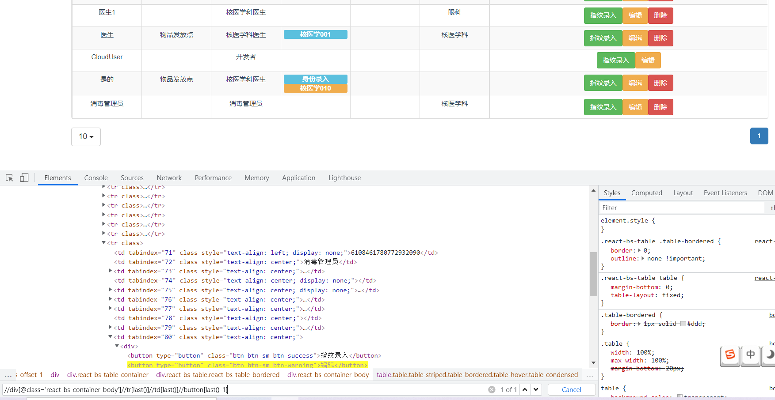Click 指纹录入 in the 消毒管理员 row

tap(603, 107)
